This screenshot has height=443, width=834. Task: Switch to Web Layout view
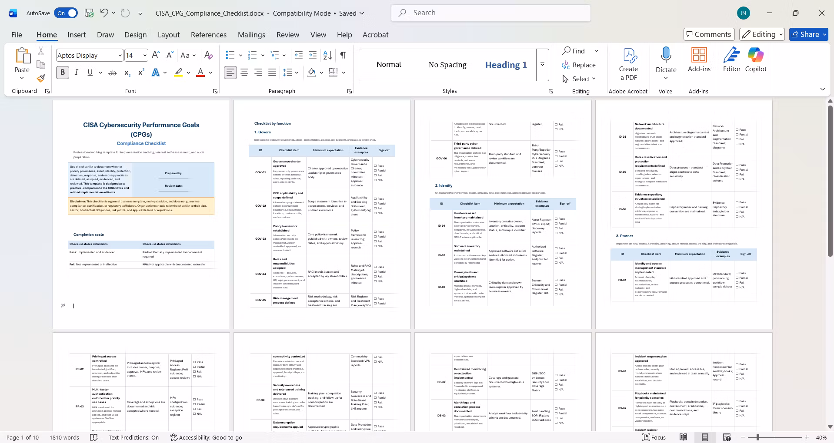tap(727, 437)
